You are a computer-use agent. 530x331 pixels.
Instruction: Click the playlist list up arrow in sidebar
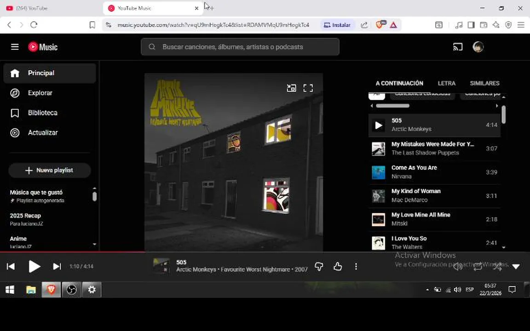[x=95, y=188]
